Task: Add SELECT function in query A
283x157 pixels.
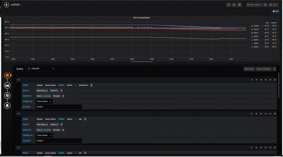Action: click(61, 91)
